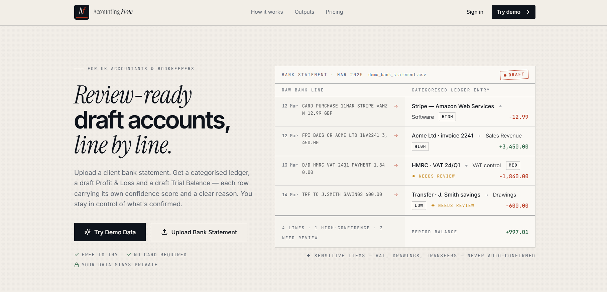Click the Sales Revenue category

pos(504,135)
